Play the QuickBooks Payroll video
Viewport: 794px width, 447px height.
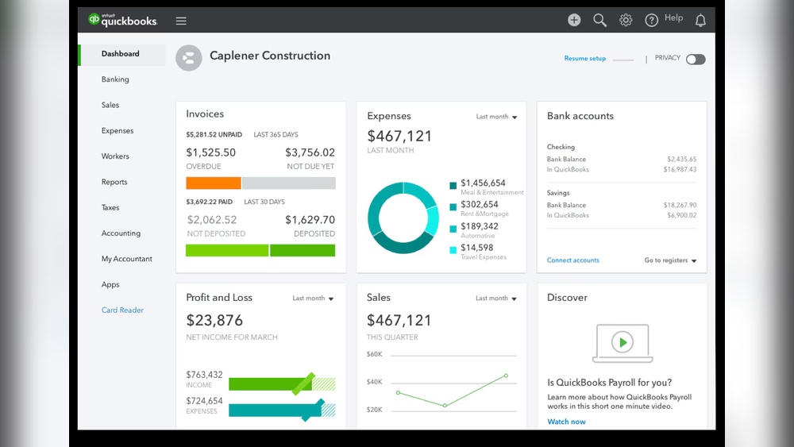tap(622, 342)
